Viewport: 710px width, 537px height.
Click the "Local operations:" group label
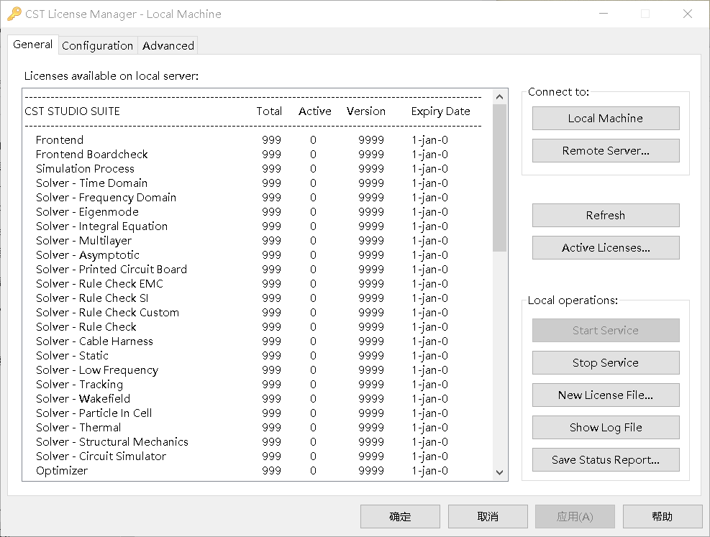point(573,300)
